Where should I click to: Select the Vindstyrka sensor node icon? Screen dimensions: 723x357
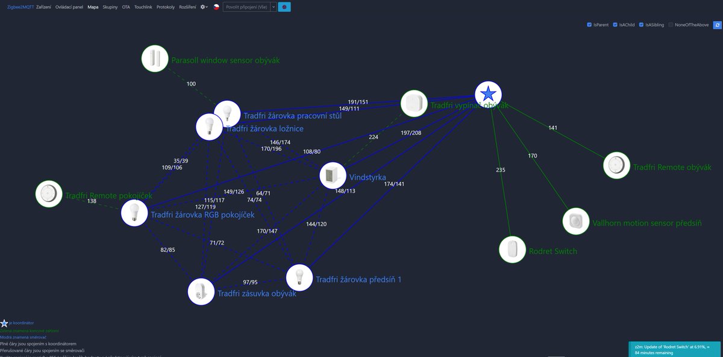click(333, 175)
